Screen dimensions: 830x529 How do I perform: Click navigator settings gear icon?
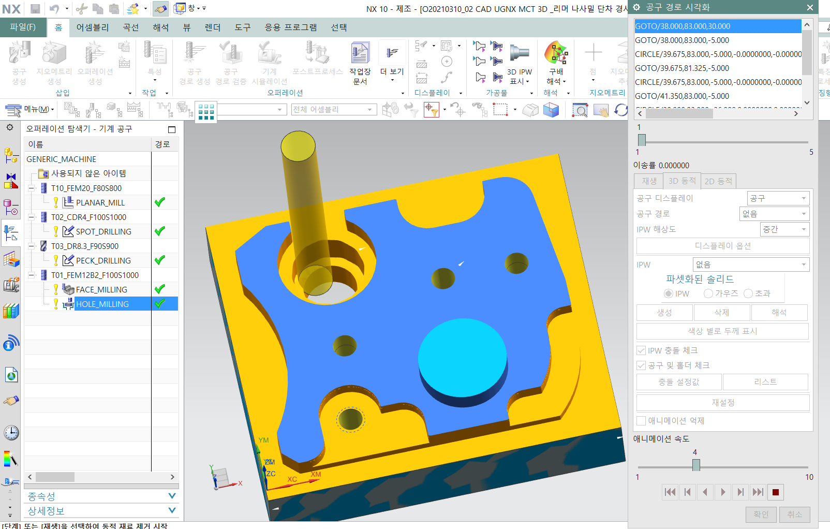[x=10, y=127]
